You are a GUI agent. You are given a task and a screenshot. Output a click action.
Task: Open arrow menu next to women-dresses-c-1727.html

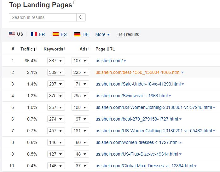(x=181, y=142)
